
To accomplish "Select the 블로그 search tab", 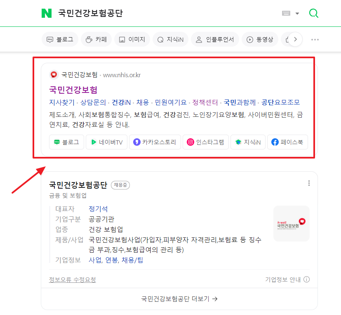I will click(60, 39).
